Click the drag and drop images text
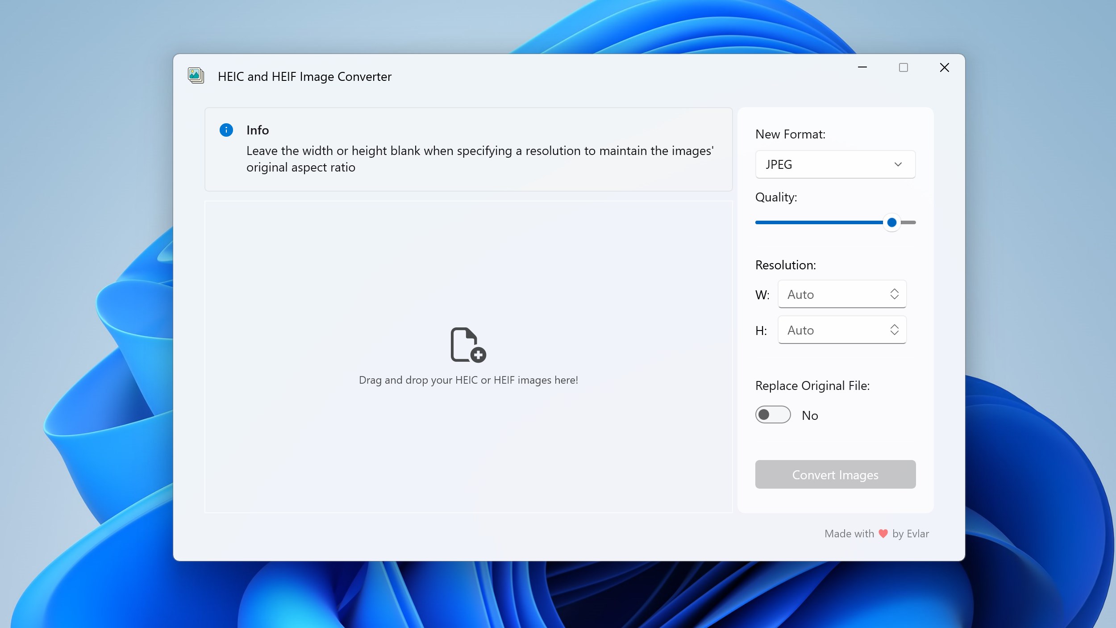The width and height of the screenshot is (1116, 628). [468, 380]
